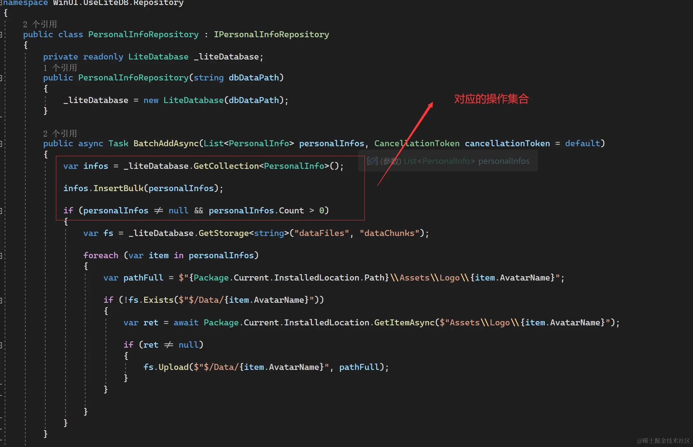Click the CancellationToken type name
Image resolution: width=693 pixels, height=447 pixels.
point(416,144)
